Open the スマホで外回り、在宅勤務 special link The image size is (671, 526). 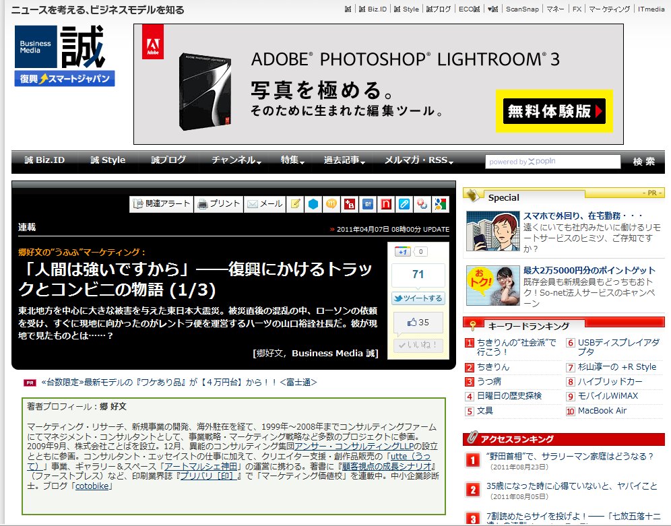click(x=583, y=216)
